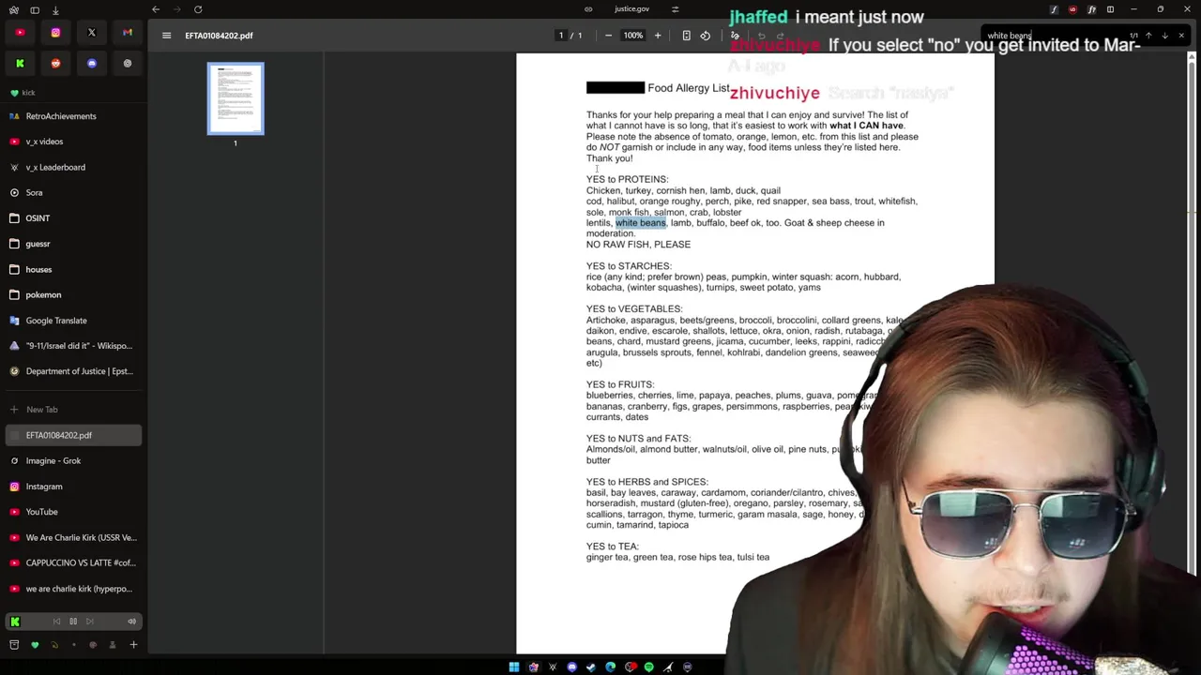The image size is (1201, 675).
Task: Skip to next media track
Action: click(x=90, y=622)
